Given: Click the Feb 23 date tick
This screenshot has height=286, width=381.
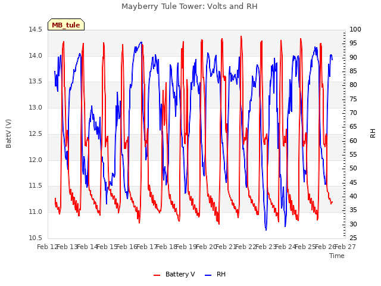Looking at the screenshot, I should tap(266, 247).
